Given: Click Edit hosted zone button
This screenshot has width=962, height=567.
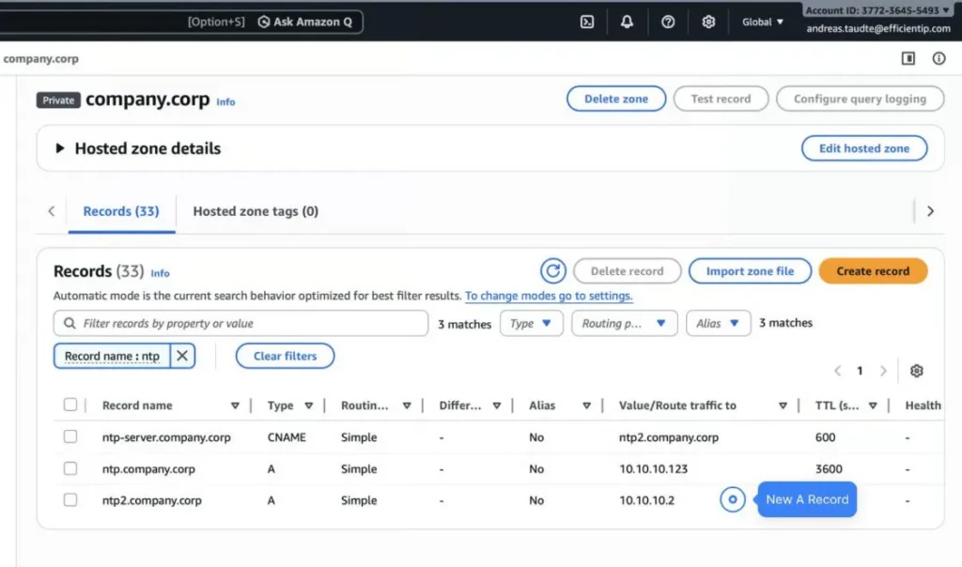Looking at the screenshot, I should [864, 148].
